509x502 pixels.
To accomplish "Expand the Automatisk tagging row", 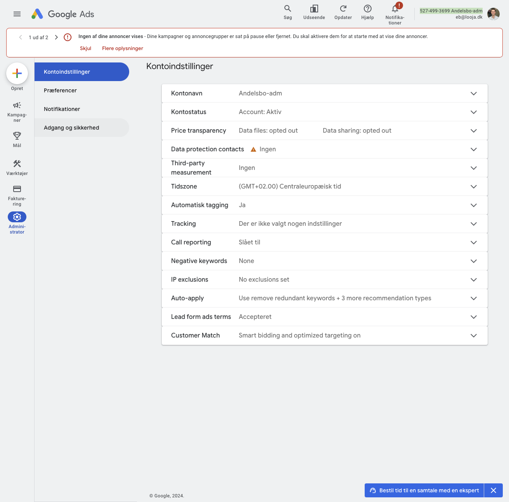I will click(325, 205).
